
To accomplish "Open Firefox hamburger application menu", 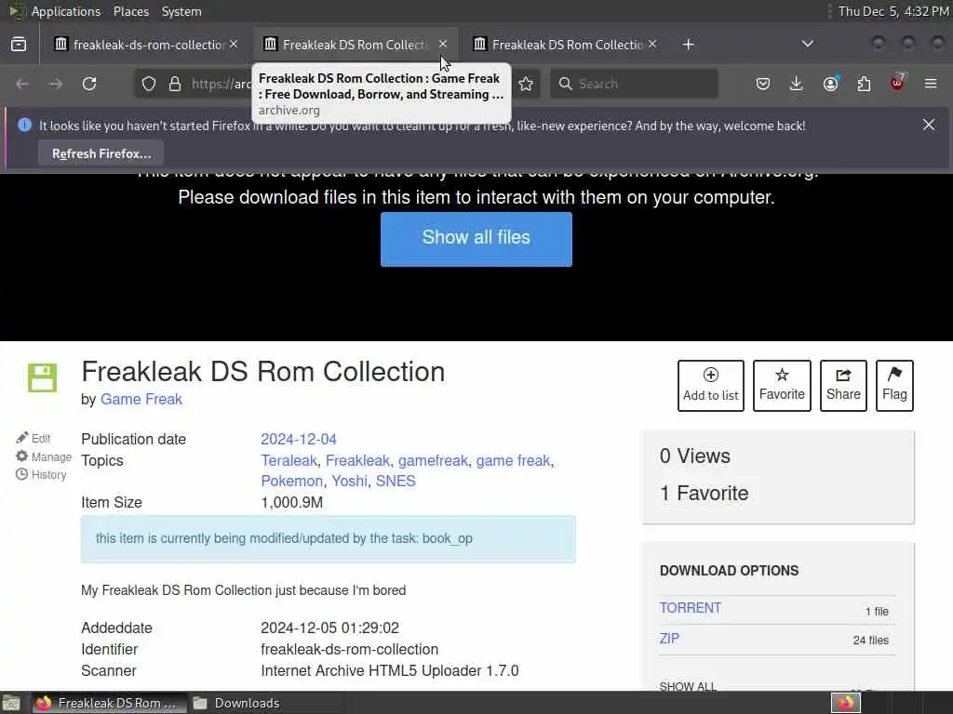I will click(x=931, y=84).
